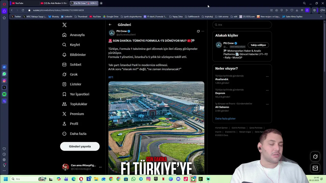Reload the current page

point(23,10)
